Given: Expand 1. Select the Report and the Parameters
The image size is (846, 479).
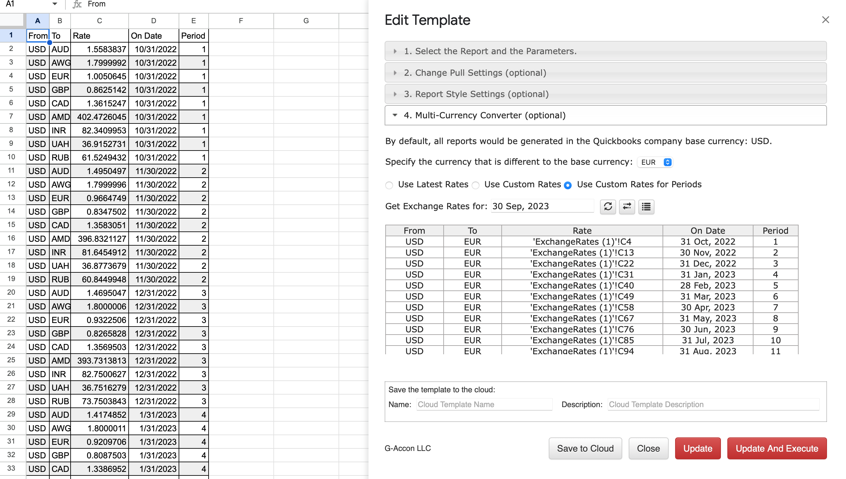Looking at the screenshot, I should (x=605, y=51).
